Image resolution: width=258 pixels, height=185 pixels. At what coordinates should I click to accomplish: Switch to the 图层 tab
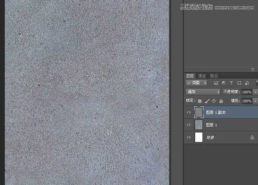point(190,76)
